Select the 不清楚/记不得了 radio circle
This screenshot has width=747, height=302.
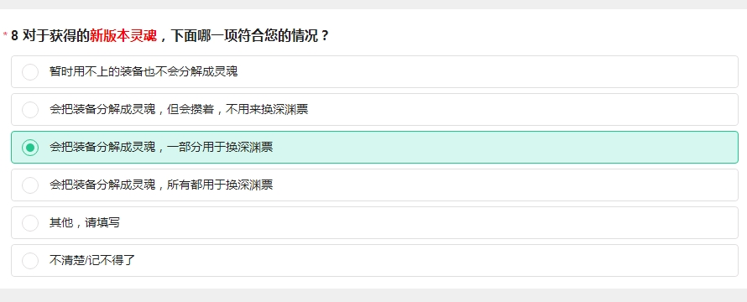coord(30,260)
